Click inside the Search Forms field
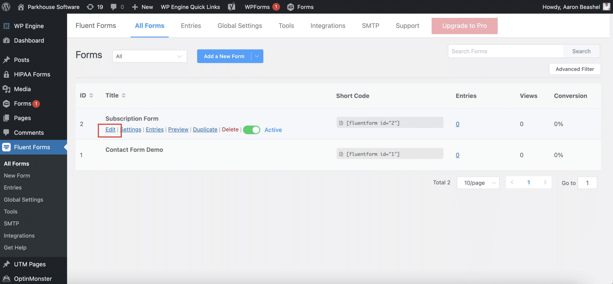 click(505, 51)
